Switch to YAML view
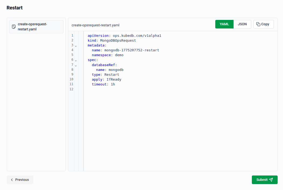This screenshot has height=190, width=283. 224,24
